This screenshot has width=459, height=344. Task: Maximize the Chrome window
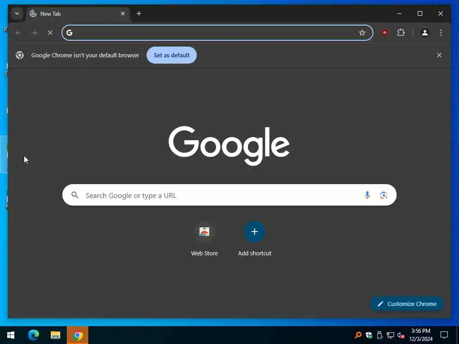pyautogui.click(x=420, y=13)
